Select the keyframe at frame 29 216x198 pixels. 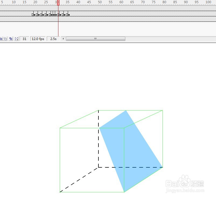click(x=54, y=15)
